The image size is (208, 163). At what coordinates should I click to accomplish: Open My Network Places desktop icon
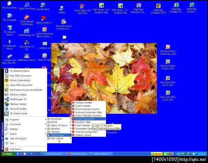click(10, 30)
